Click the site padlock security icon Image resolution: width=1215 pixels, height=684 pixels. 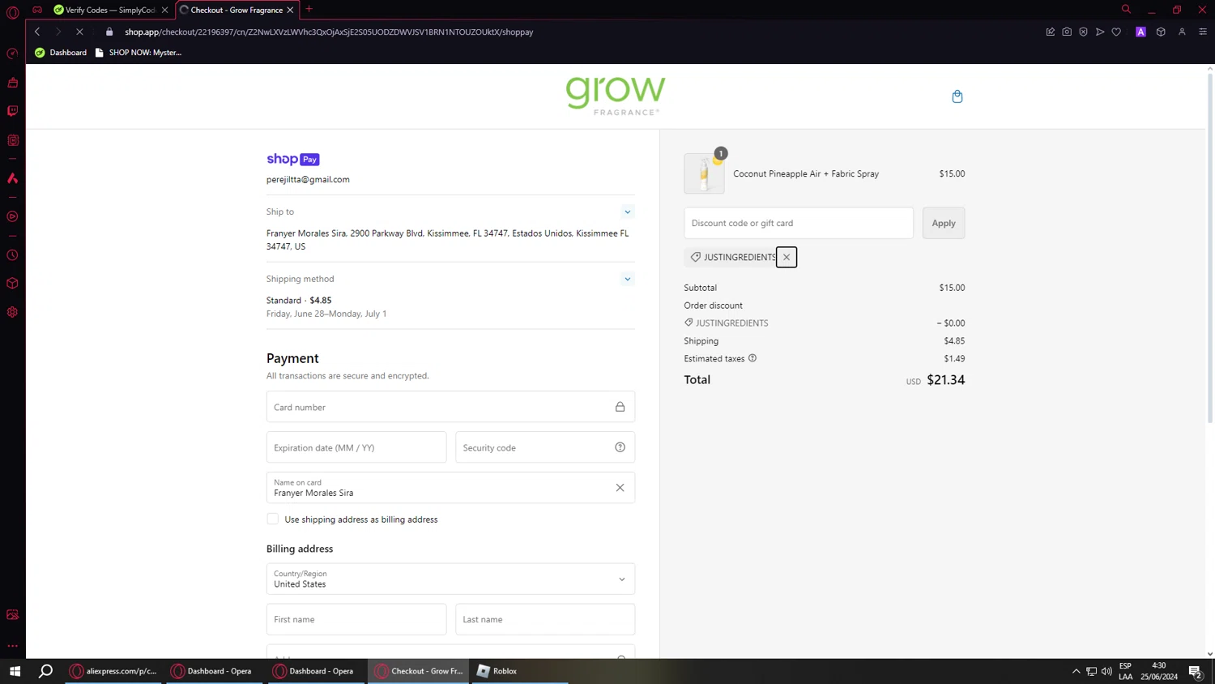click(109, 32)
